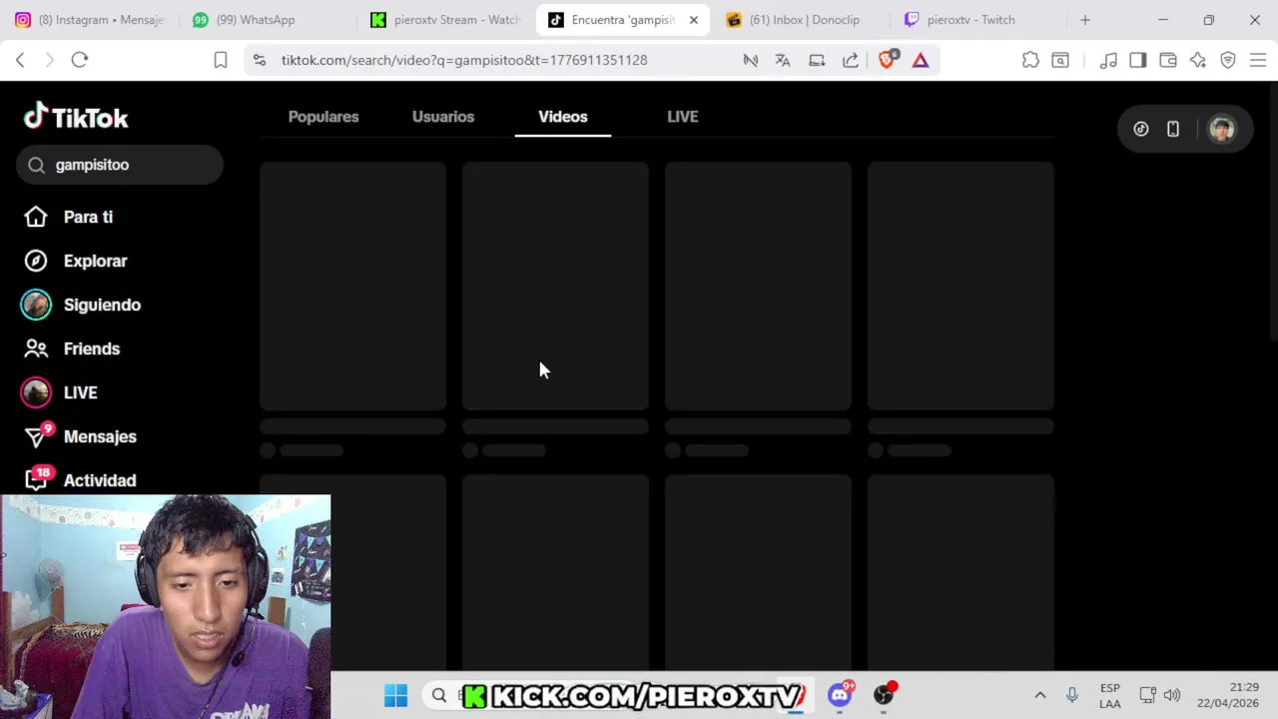Open the Windows Start button
The width and height of the screenshot is (1278, 719).
coord(396,695)
